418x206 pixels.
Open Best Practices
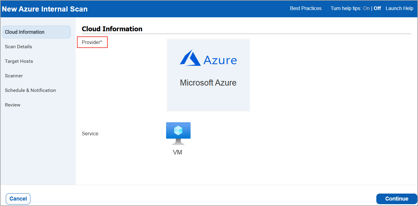(305, 8)
